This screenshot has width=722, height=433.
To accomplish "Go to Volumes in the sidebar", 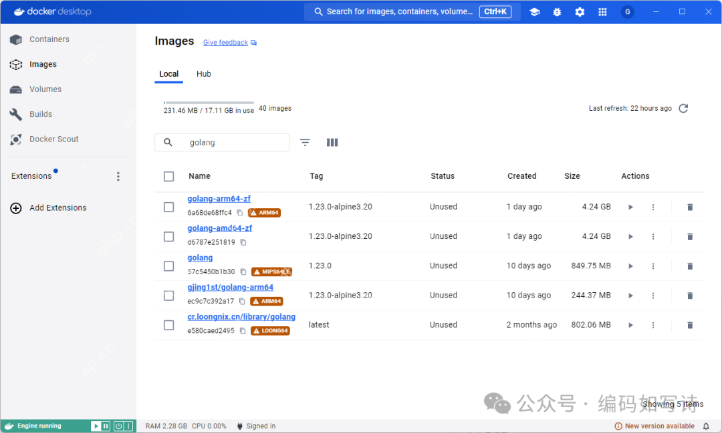I will 45,89.
